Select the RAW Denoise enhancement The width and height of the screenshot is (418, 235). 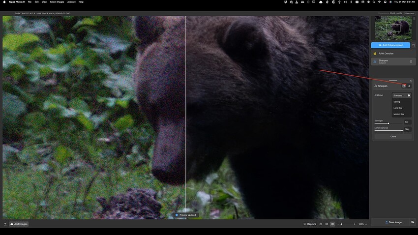click(x=393, y=54)
